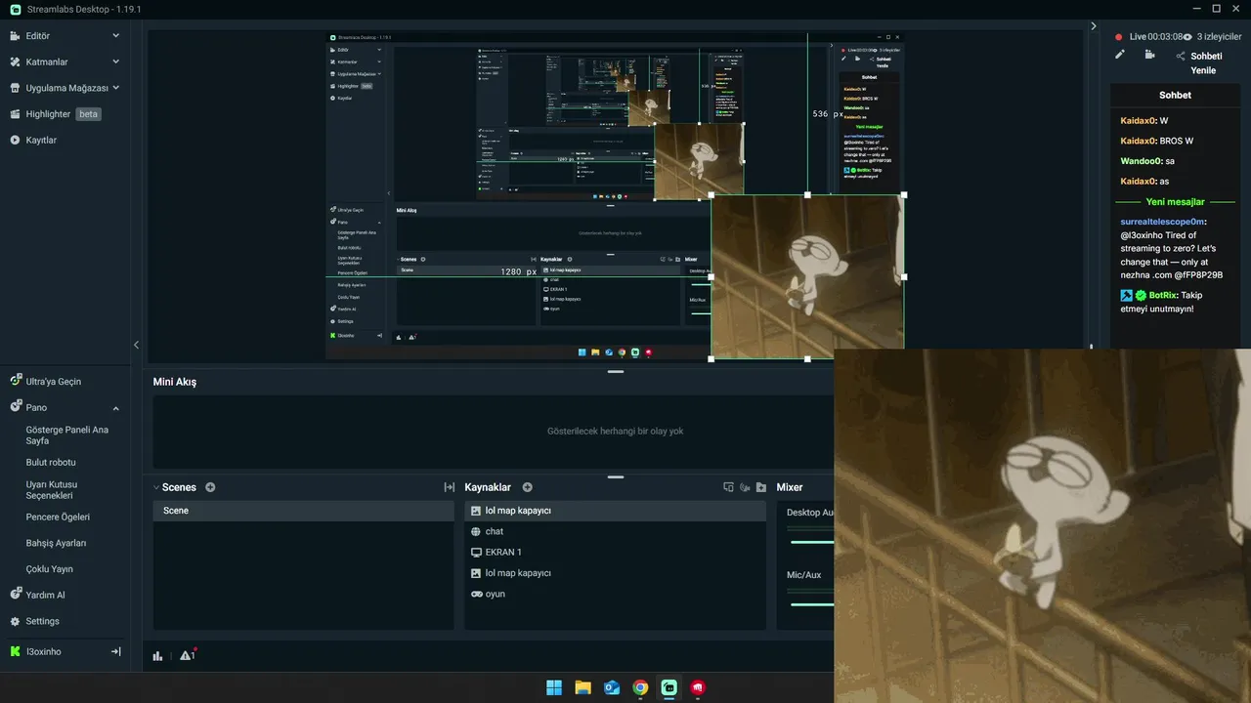Adjust the Desktop Audio volume slider
Image resolution: width=1251 pixels, height=703 pixels.
(811, 541)
